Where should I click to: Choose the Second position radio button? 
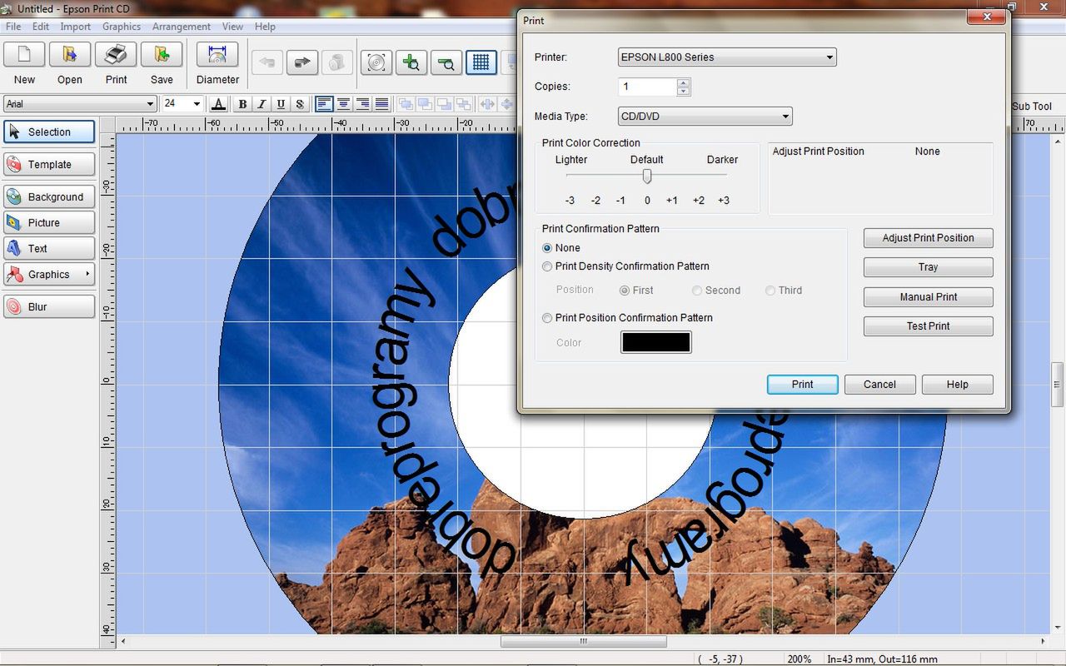[697, 291]
